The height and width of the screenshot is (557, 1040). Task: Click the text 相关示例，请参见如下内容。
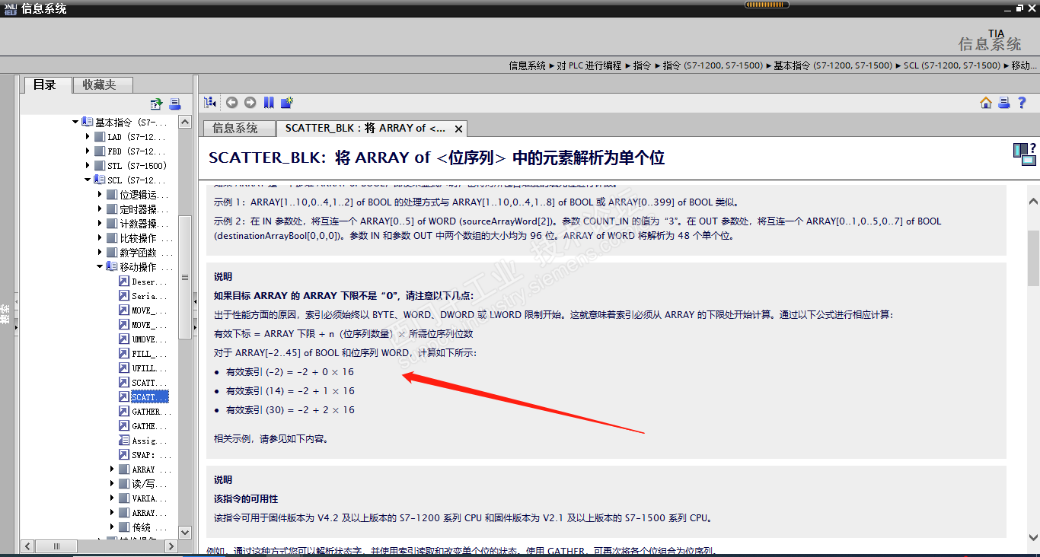tap(272, 439)
